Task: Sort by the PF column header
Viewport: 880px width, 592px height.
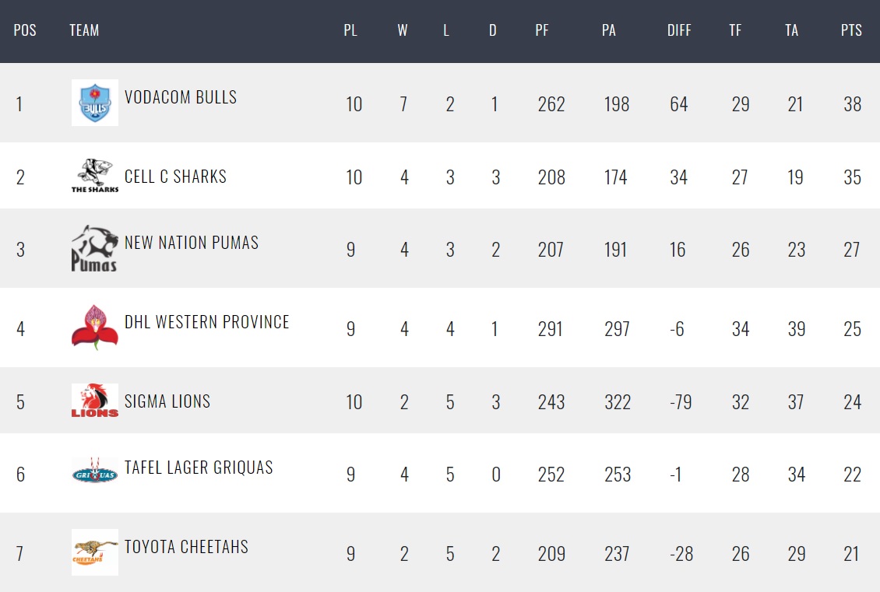Action: (x=541, y=30)
